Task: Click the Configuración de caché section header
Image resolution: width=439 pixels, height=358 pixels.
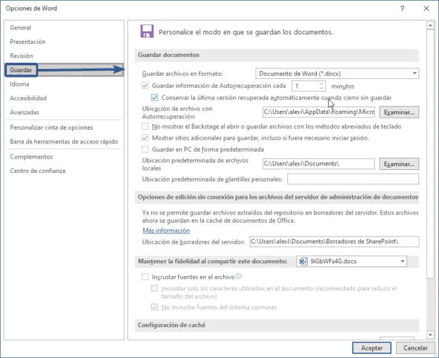Action: point(277,325)
